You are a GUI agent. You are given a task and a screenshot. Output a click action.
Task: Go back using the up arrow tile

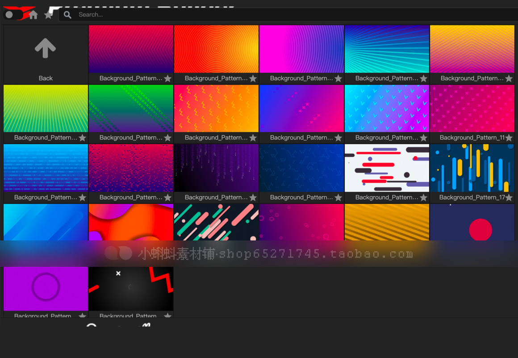pos(46,54)
